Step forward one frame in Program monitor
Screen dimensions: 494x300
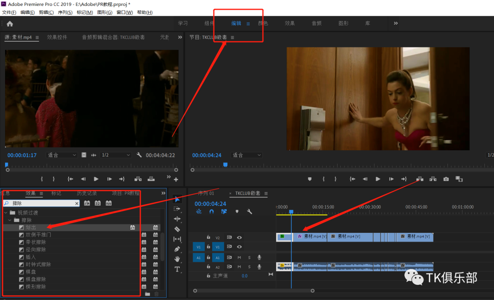[391, 179]
